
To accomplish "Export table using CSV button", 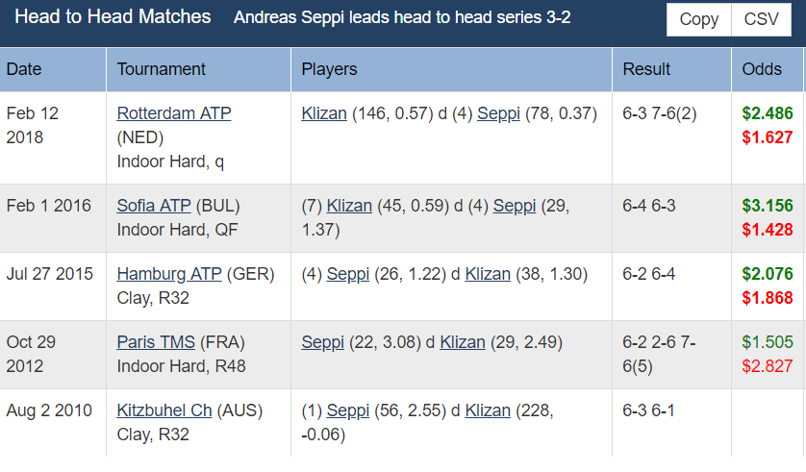I will click(762, 19).
